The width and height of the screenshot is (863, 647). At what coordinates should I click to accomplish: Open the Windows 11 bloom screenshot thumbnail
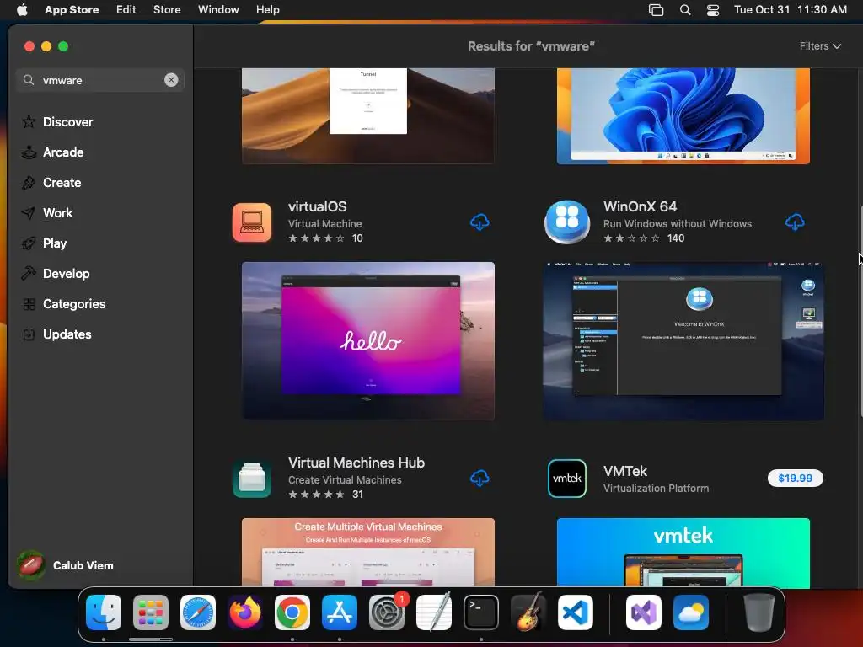point(683,116)
